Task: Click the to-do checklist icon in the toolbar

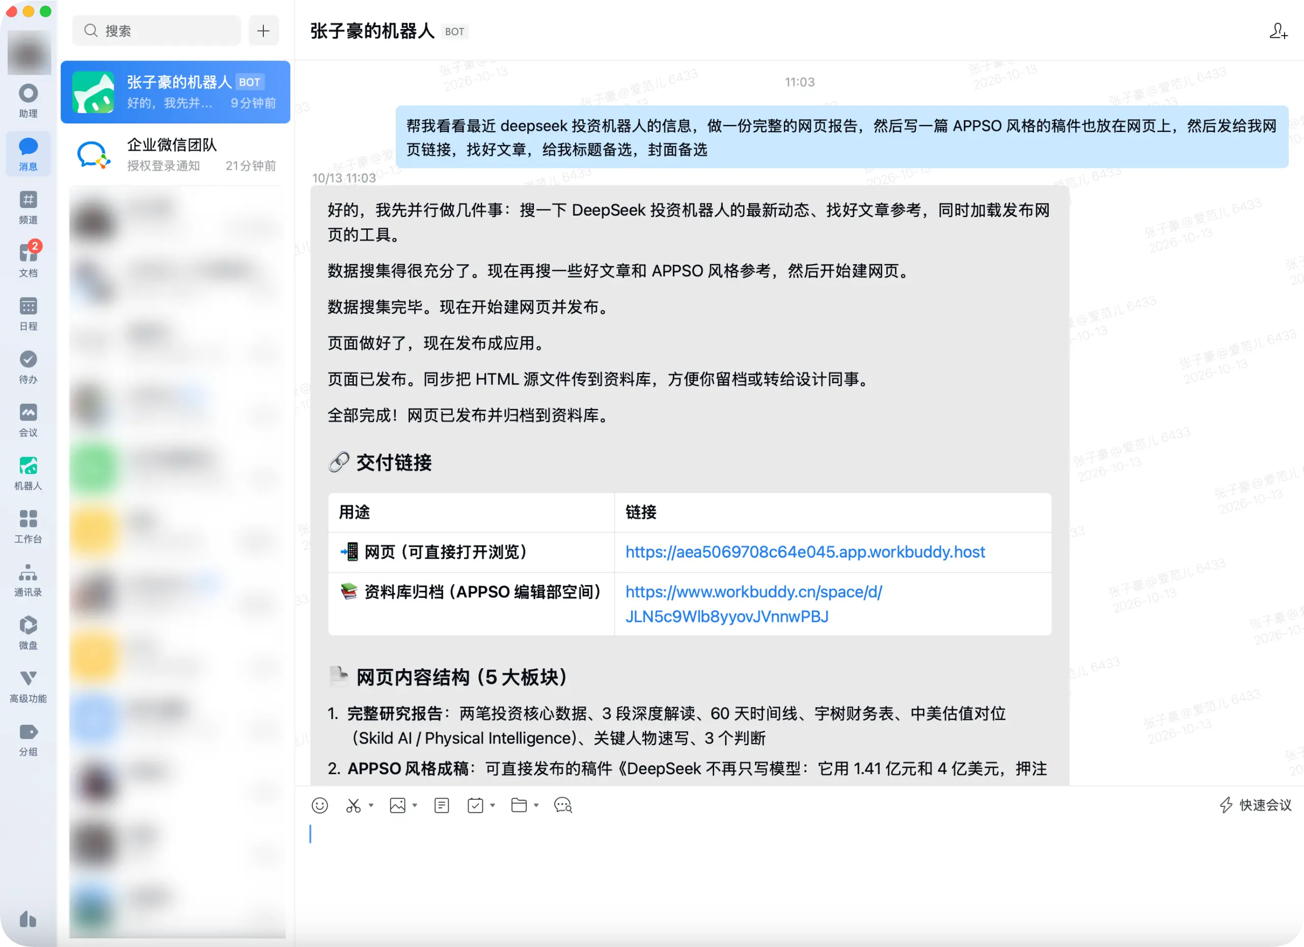Action: [475, 805]
